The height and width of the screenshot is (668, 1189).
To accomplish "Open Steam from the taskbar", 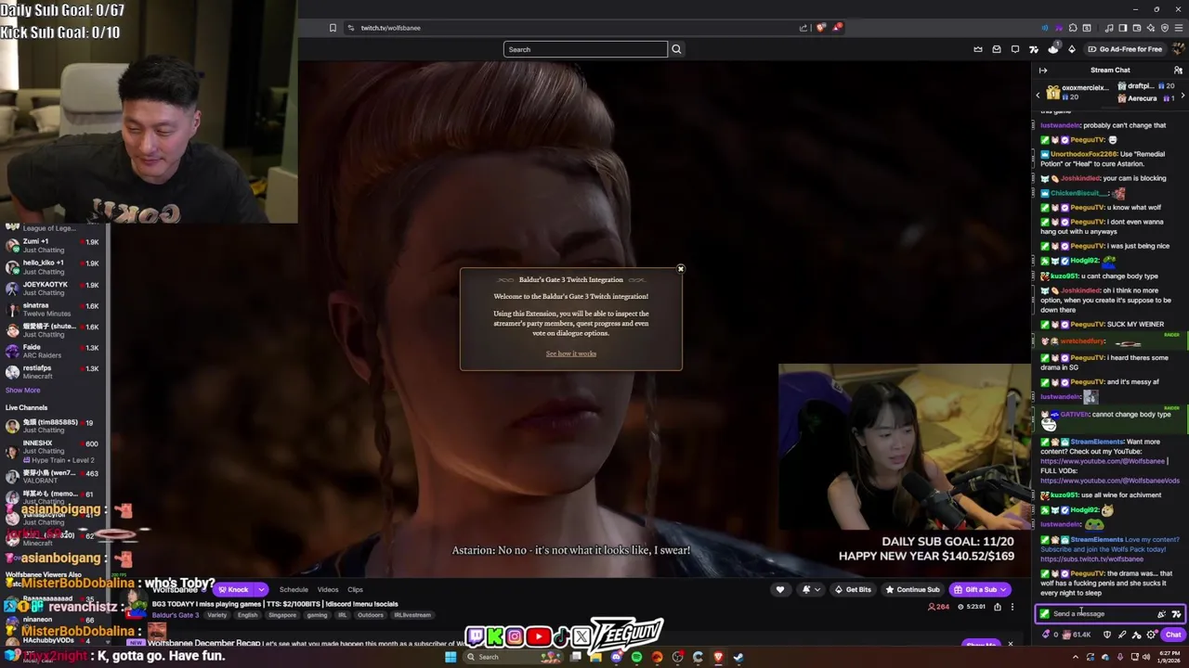I will tap(738, 657).
